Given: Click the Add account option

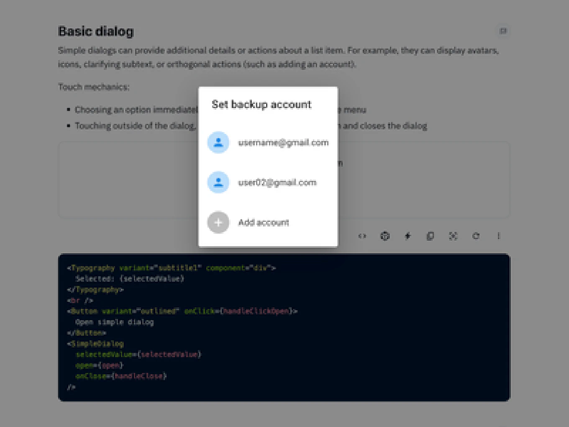Looking at the screenshot, I should 268,222.
